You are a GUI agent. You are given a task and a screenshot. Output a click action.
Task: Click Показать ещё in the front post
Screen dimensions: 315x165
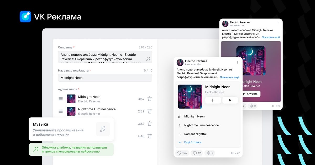[x=229, y=77]
